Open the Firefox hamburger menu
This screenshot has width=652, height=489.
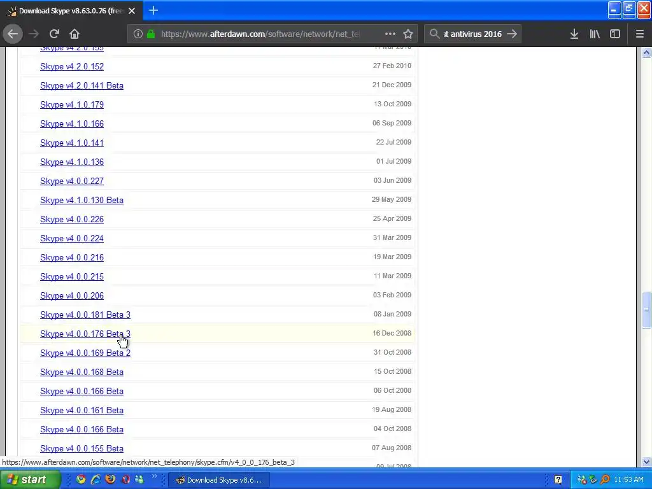(x=639, y=34)
